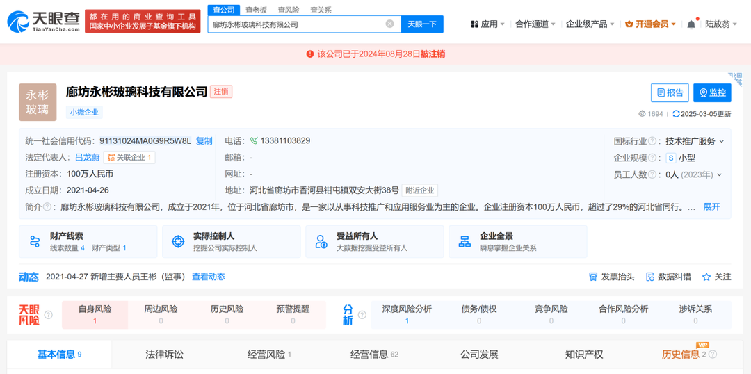Open the 财产线索 card icon
751x374 pixels.
pyautogui.click(x=35, y=241)
